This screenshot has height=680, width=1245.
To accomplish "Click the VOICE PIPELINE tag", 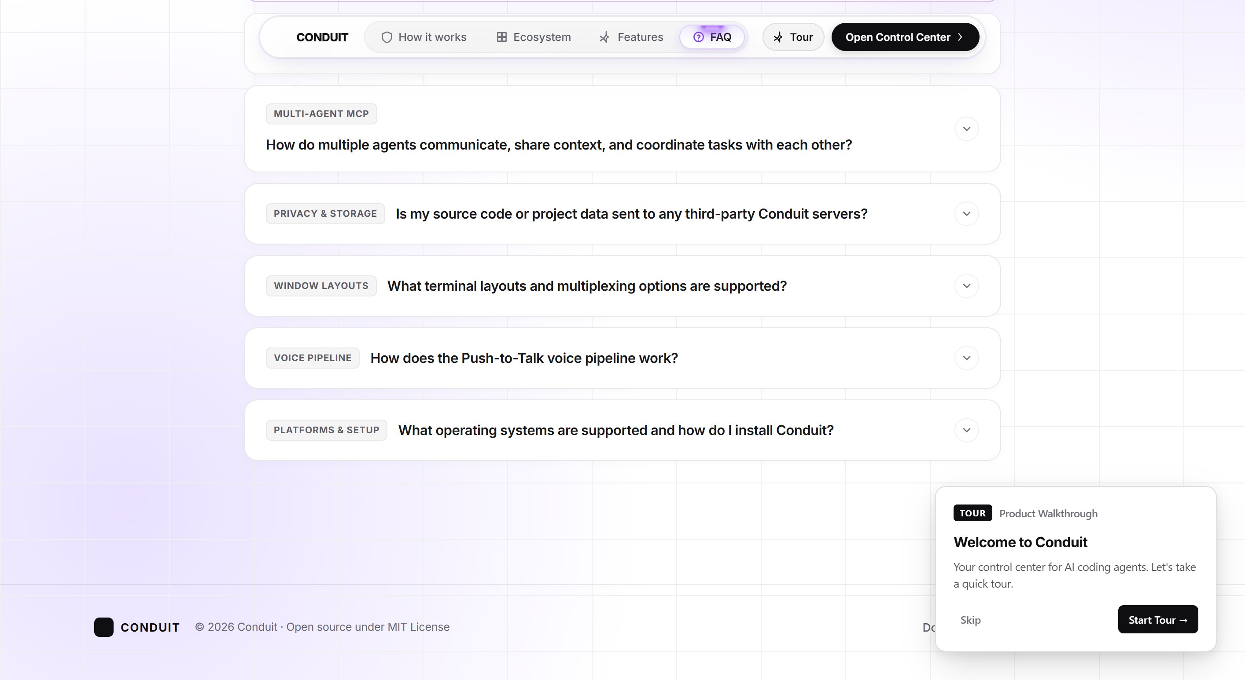I will coord(313,358).
